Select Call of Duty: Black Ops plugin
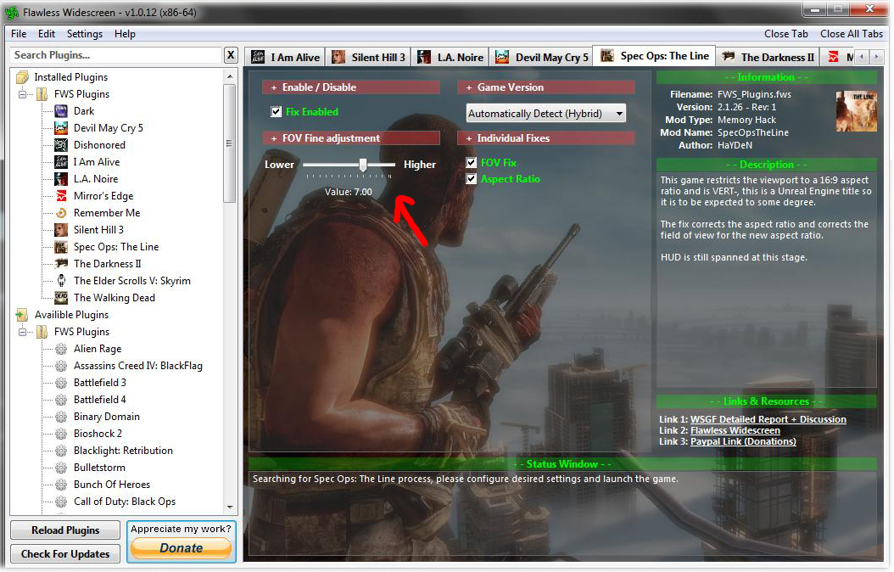This screenshot has width=894, height=572. click(x=125, y=502)
